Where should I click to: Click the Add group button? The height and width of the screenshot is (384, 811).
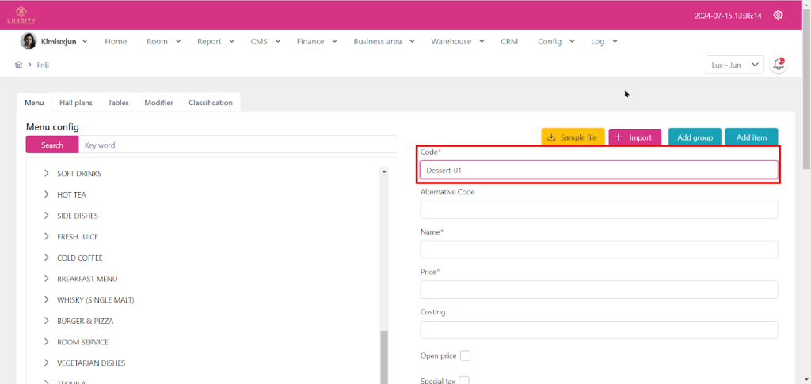(695, 137)
